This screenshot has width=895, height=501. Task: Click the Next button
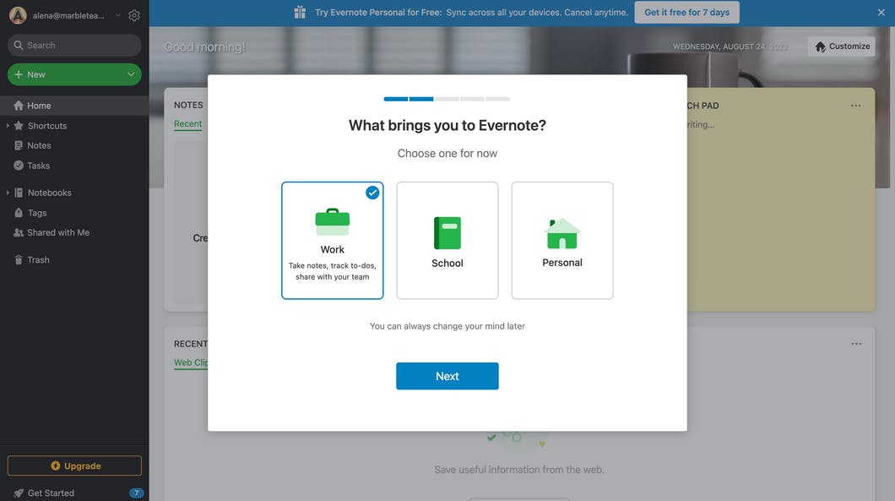[447, 376]
